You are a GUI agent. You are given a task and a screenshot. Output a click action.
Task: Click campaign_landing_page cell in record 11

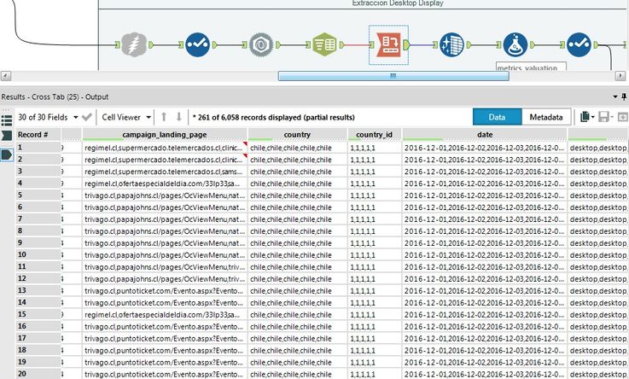coord(165,266)
